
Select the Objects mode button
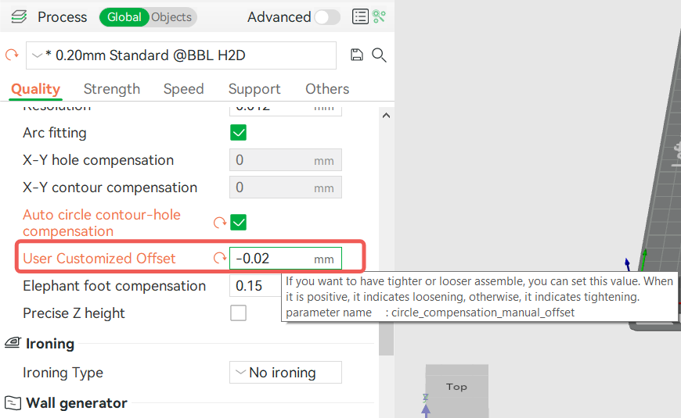[x=171, y=17]
